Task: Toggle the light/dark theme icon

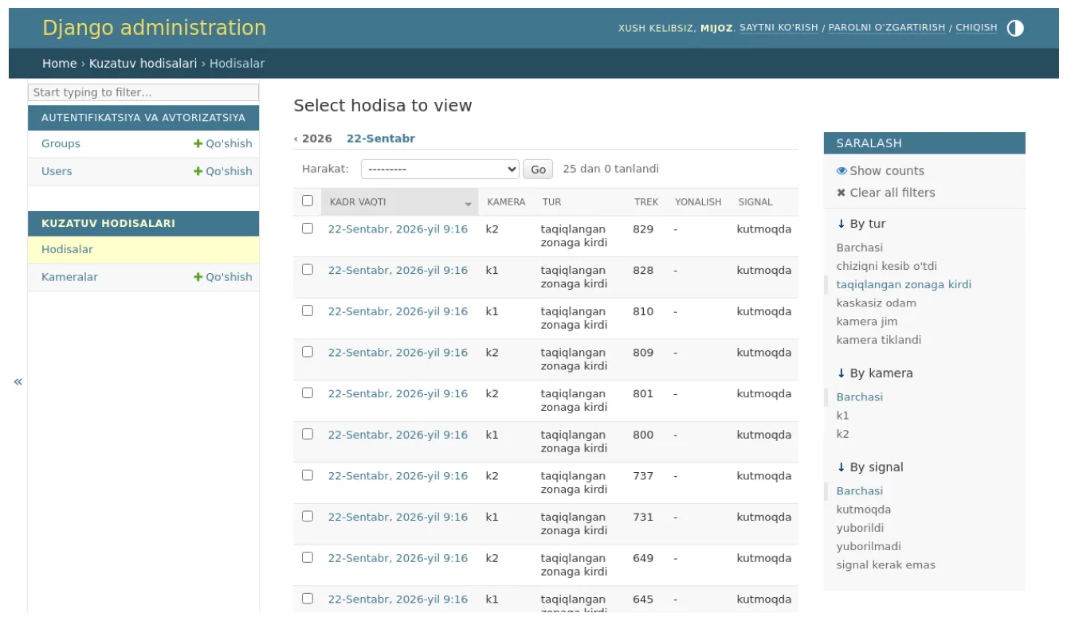Action: [x=1015, y=28]
